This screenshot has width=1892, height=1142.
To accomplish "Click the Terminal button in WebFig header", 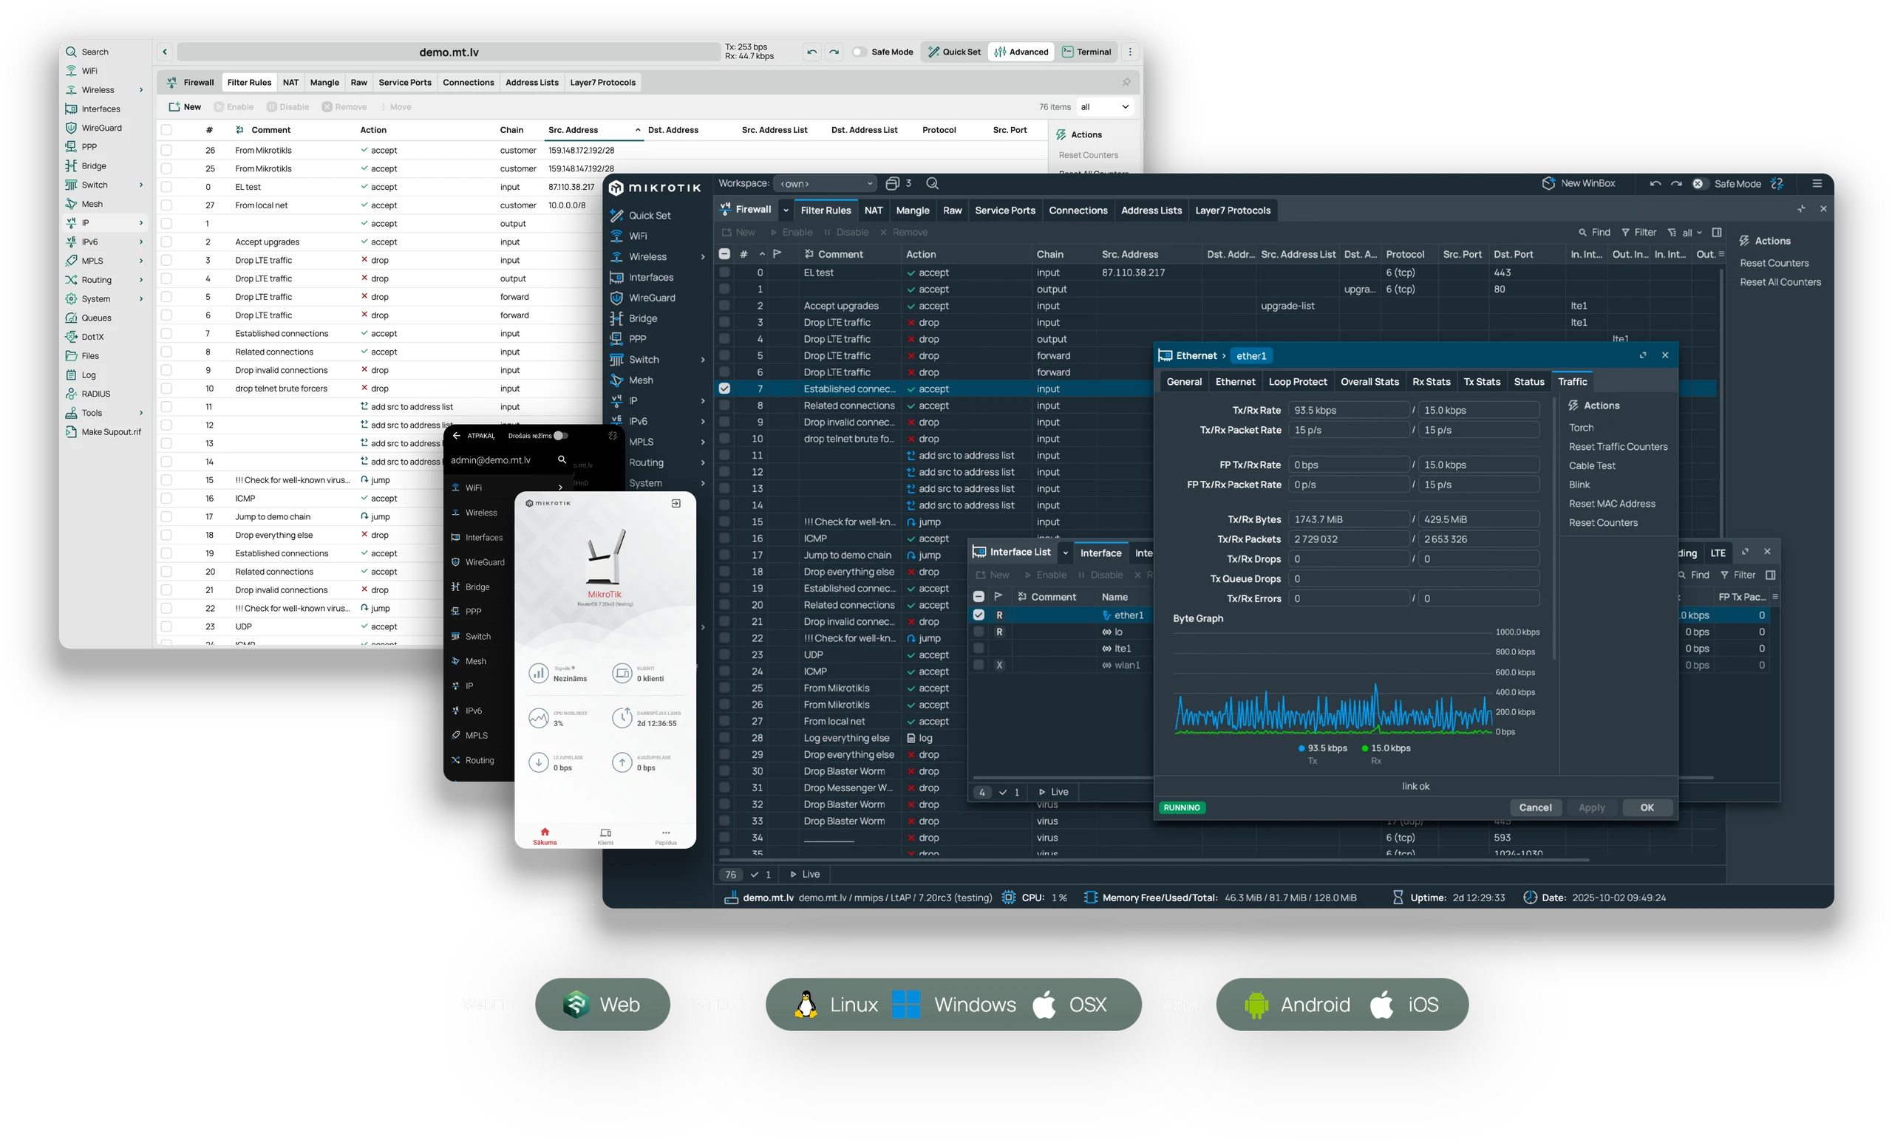I will click(x=1086, y=52).
